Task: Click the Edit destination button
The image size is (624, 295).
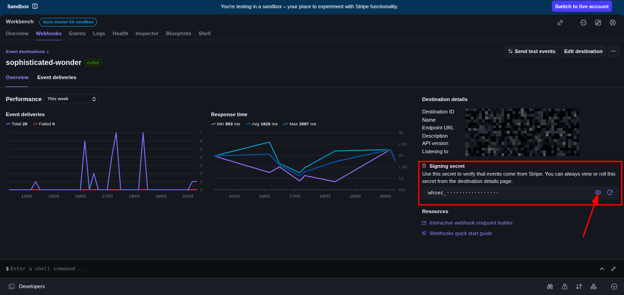Action: (583, 51)
